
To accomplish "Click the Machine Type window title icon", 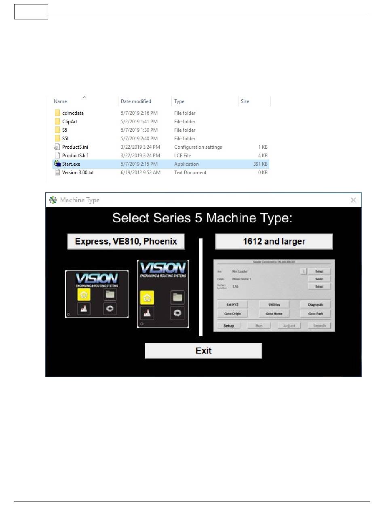I will click(53, 200).
